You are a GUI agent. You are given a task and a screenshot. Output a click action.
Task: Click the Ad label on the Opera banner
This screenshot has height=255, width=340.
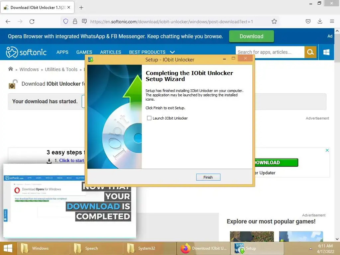tap(330, 36)
